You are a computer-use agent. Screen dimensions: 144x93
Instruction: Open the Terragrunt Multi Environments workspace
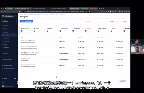[x=28, y=65]
